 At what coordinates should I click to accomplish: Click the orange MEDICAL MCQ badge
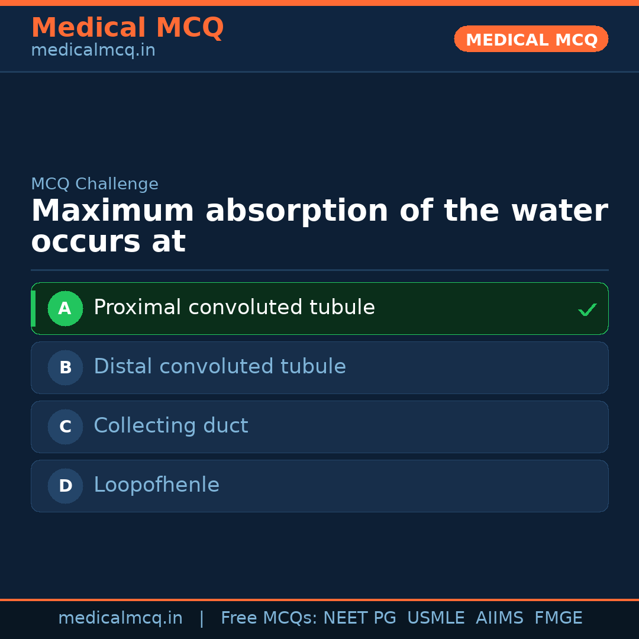(x=531, y=39)
